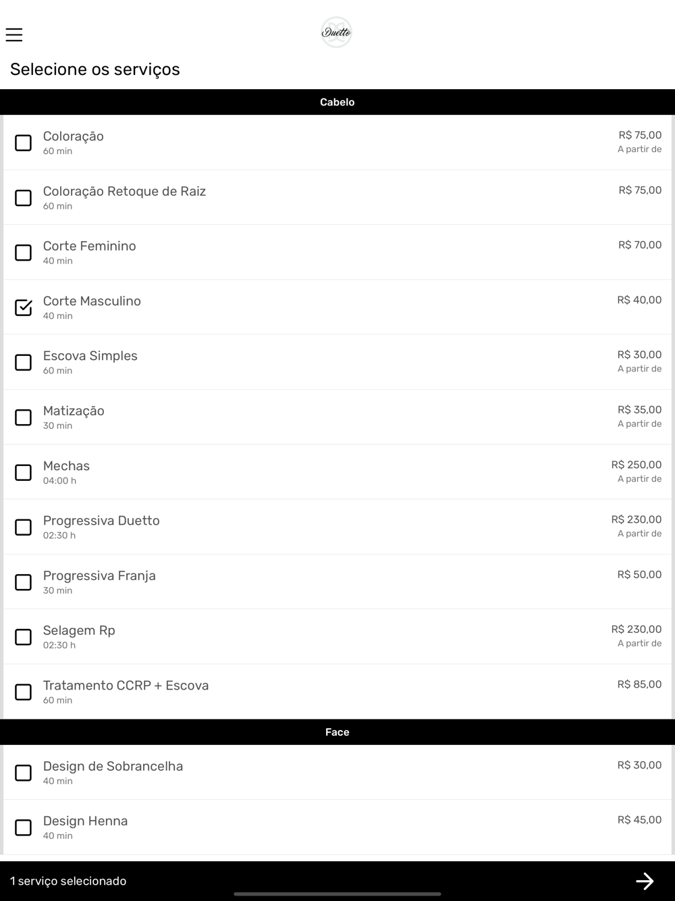Tick Coloração Retoque de Raiz checkbox

point(24,198)
